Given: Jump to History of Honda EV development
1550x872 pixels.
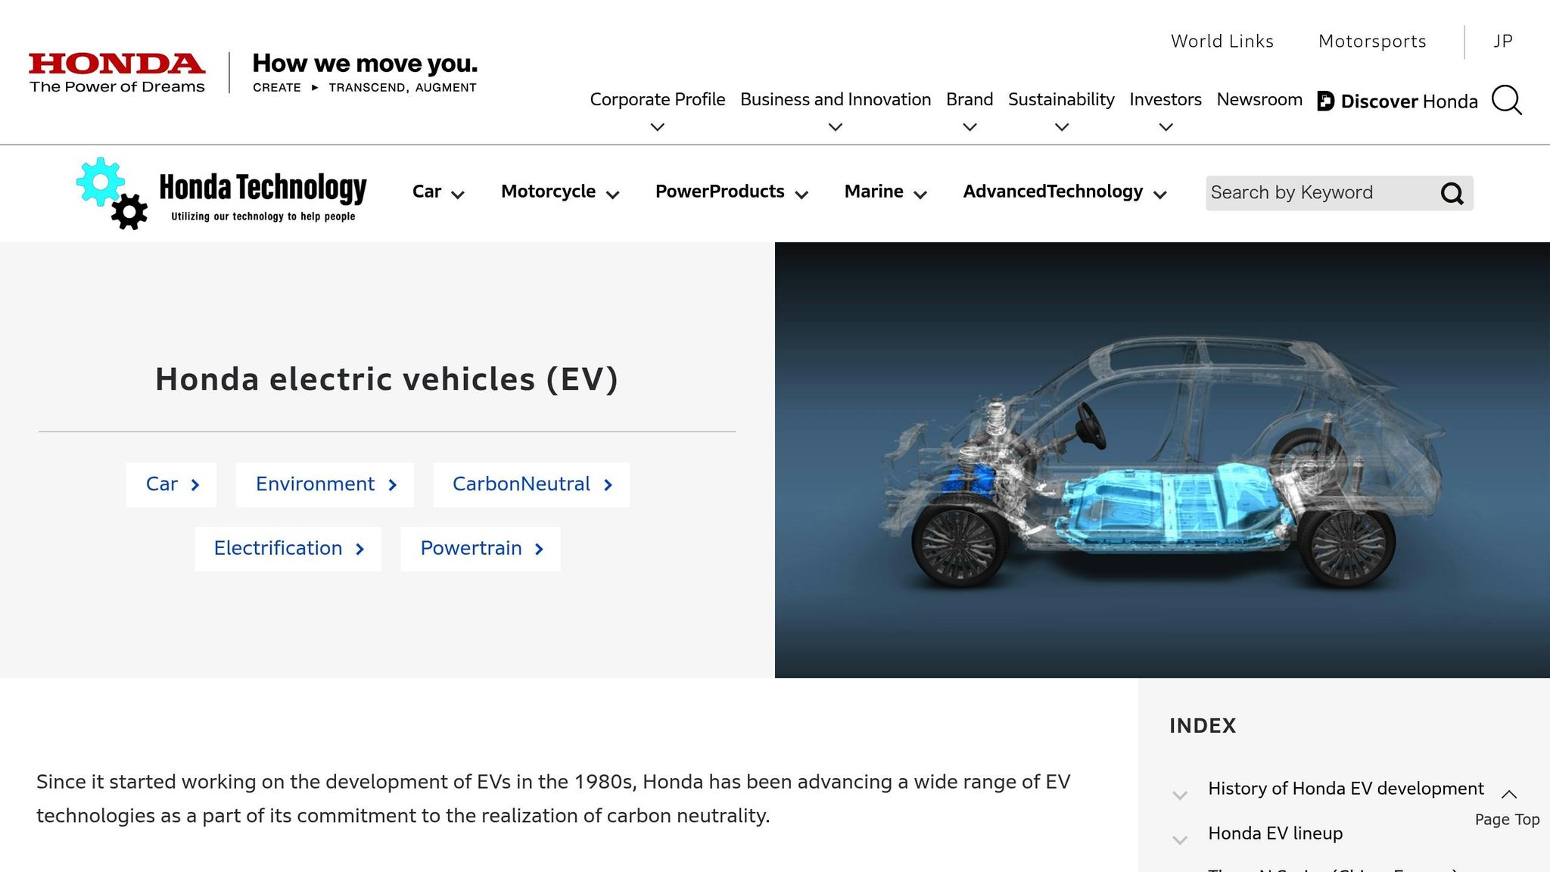Looking at the screenshot, I should 1346,789.
